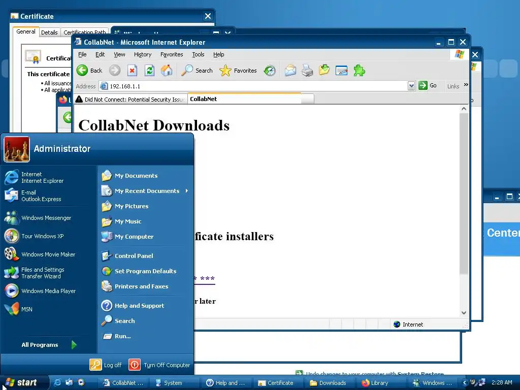Open the Help menu in Internet Explorer

[218, 54]
